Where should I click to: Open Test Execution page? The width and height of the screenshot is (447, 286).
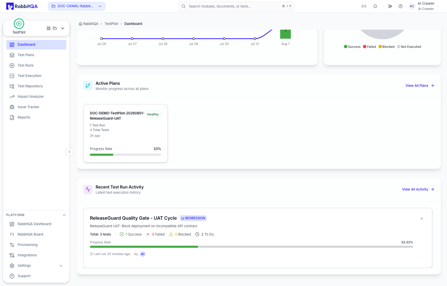tap(36, 76)
